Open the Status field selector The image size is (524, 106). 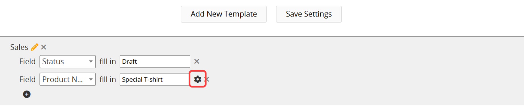tap(68, 62)
